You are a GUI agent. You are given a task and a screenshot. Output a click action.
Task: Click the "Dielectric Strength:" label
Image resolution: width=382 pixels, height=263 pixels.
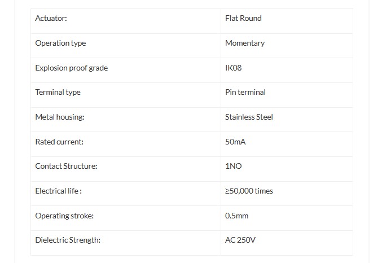[x=68, y=240]
